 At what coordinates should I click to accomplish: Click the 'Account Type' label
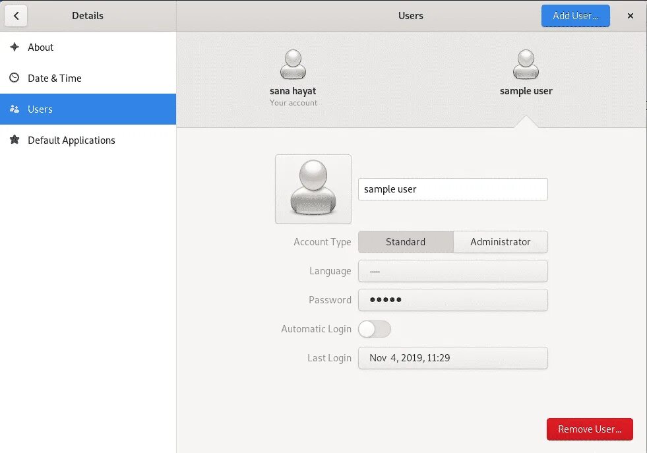(323, 242)
